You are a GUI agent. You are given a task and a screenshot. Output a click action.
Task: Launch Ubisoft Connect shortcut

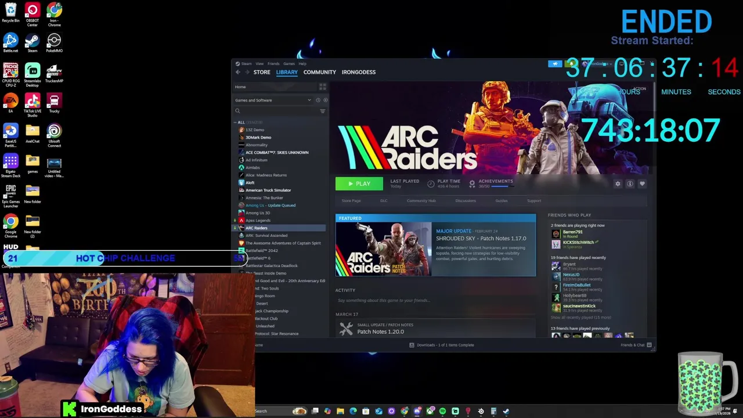coord(54,135)
